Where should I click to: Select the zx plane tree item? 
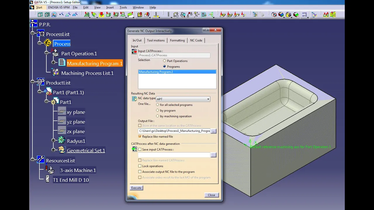coord(76,132)
